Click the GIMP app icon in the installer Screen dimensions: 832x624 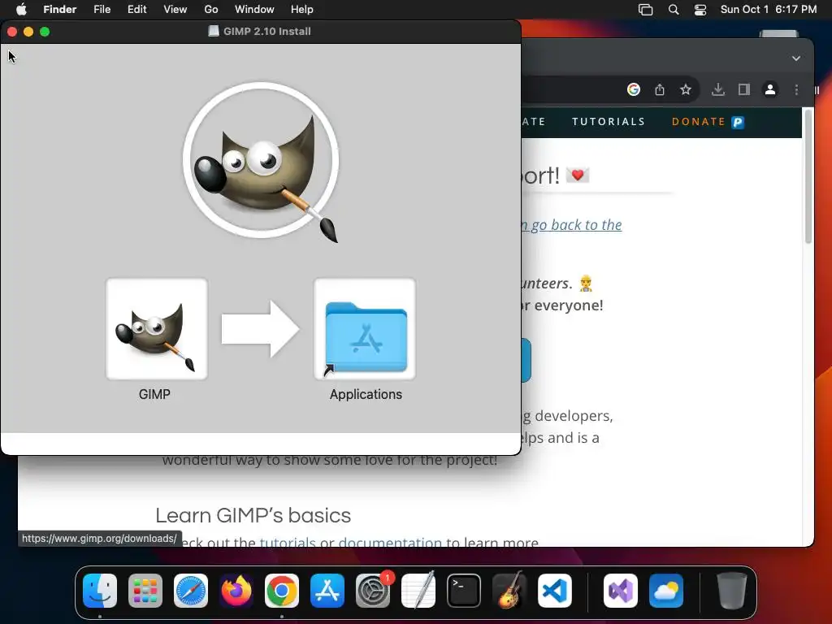click(x=157, y=329)
